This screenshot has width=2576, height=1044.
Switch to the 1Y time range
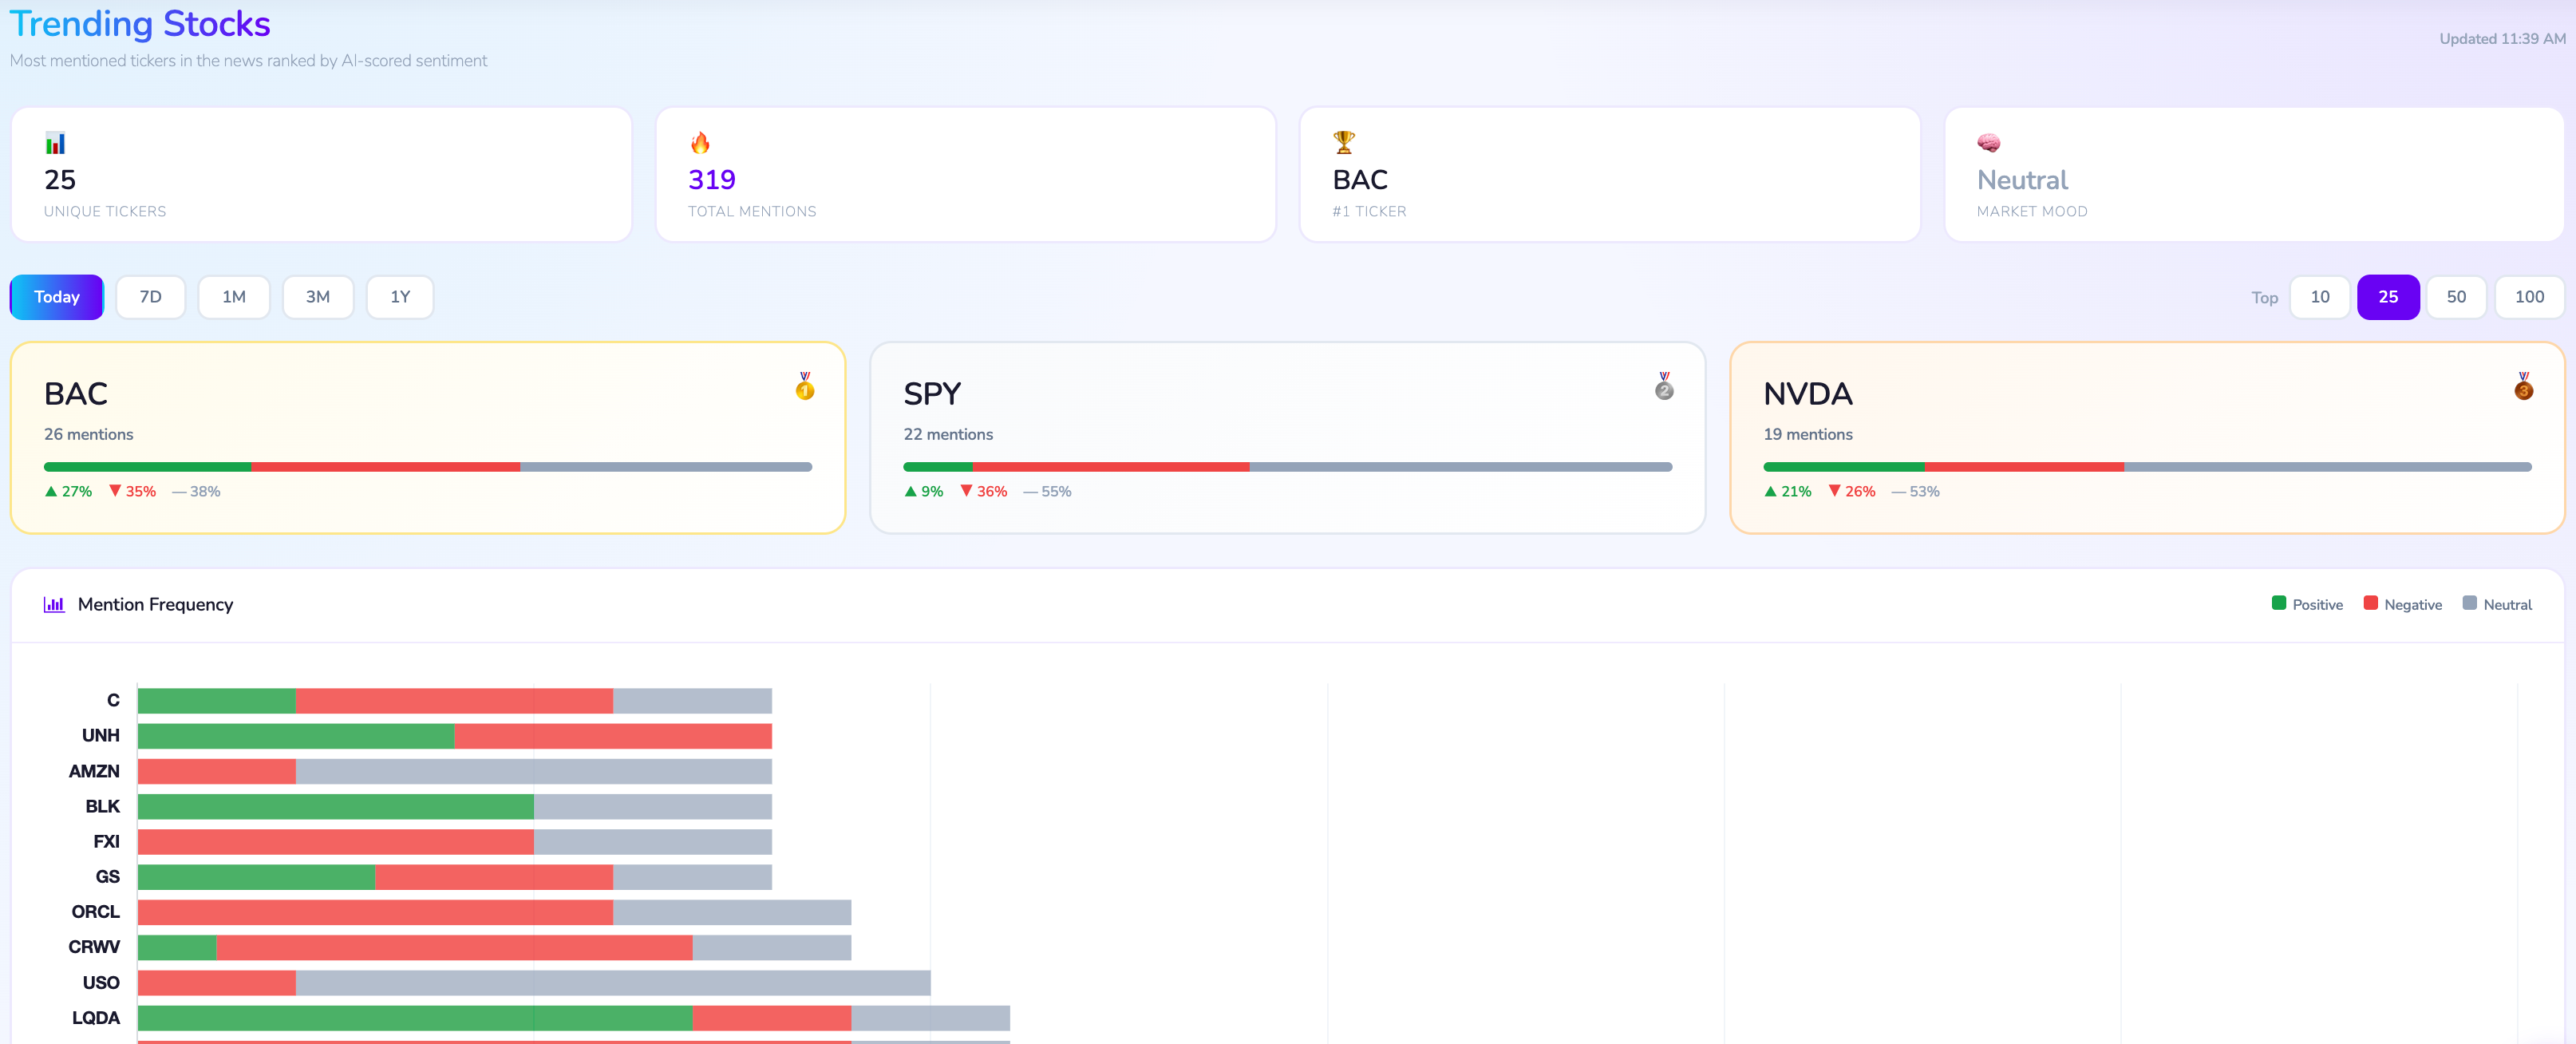tap(400, 297)
